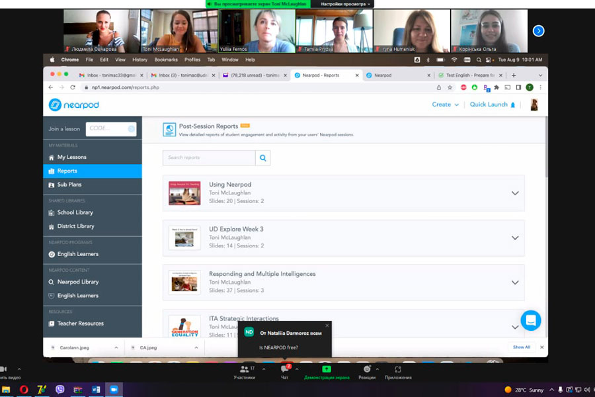Screen dimensions: 595x397
Task: Open the Nearpod chat support bubble
Action: pos(530,320)
